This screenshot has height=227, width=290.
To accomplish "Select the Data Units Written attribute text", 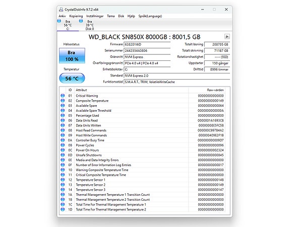I will 88,125.
